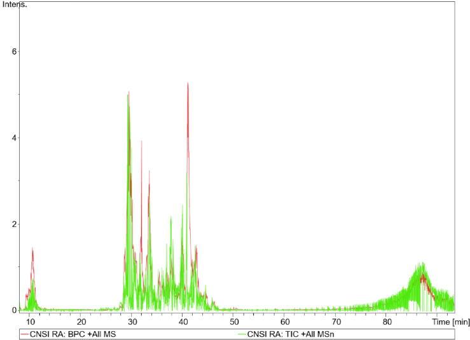The width and height of the screenshot is (470, 340).
Task: Select the narrow red peak near 32 min
Action: click(x=141, y=142)
